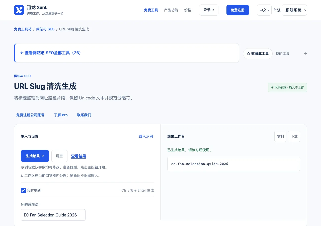This screenshot has width=321, height=226.
Task: Open 我的工具 link
Action: click(x=283, y=53)
